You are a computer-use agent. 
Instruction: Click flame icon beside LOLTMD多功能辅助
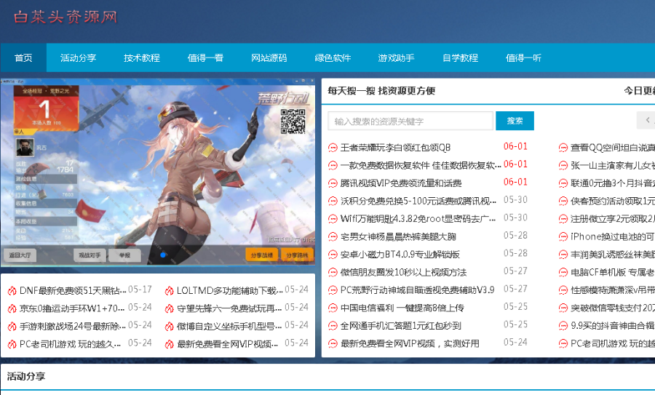(169, 291)
